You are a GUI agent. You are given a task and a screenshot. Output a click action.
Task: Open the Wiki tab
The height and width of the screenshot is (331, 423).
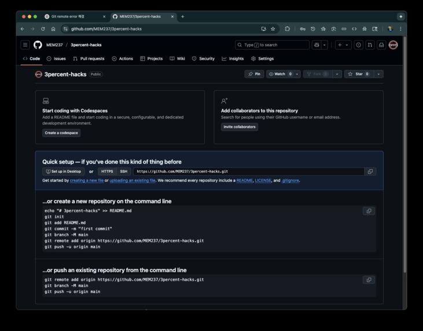177,59
